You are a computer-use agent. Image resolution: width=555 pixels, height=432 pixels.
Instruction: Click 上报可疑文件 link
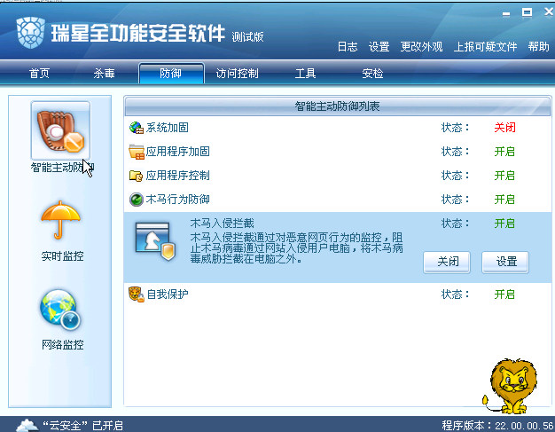click(x=485, y=47)
